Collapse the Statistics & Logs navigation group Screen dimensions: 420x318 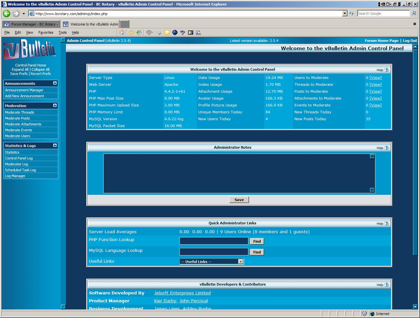point(55,145)
